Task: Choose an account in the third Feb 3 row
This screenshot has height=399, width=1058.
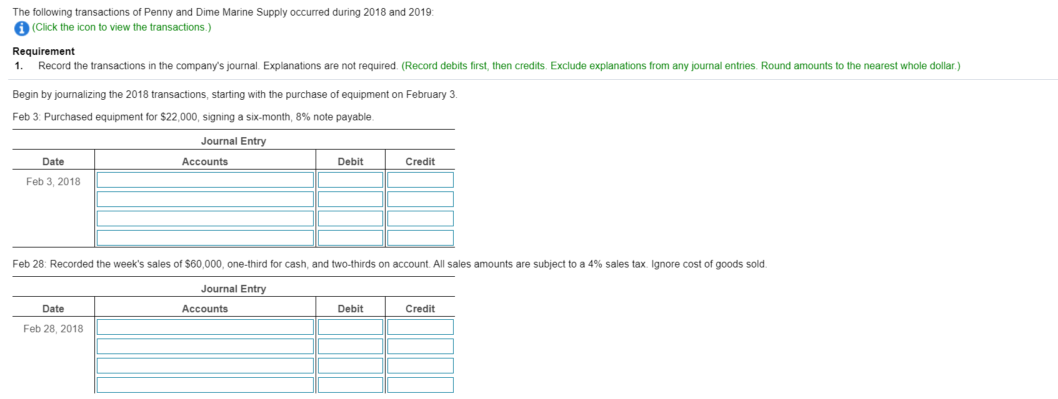Action: point(205,218)
